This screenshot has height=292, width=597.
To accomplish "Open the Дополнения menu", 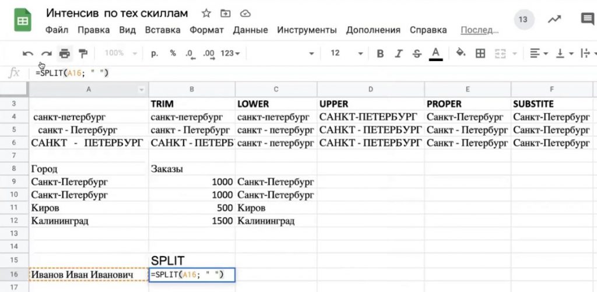I will 373,30.
